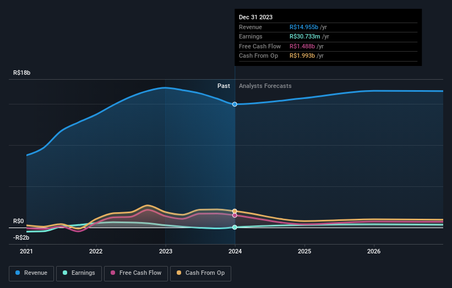Screen dimensions: 452x288
Task: Click the R$1.488b free cash flow value
Action: pos(302,46)
